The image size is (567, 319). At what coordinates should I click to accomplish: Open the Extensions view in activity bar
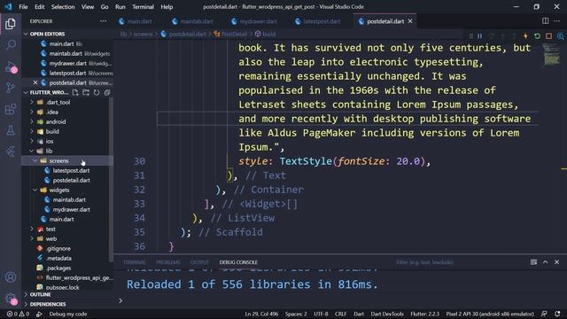coord(11,109)
